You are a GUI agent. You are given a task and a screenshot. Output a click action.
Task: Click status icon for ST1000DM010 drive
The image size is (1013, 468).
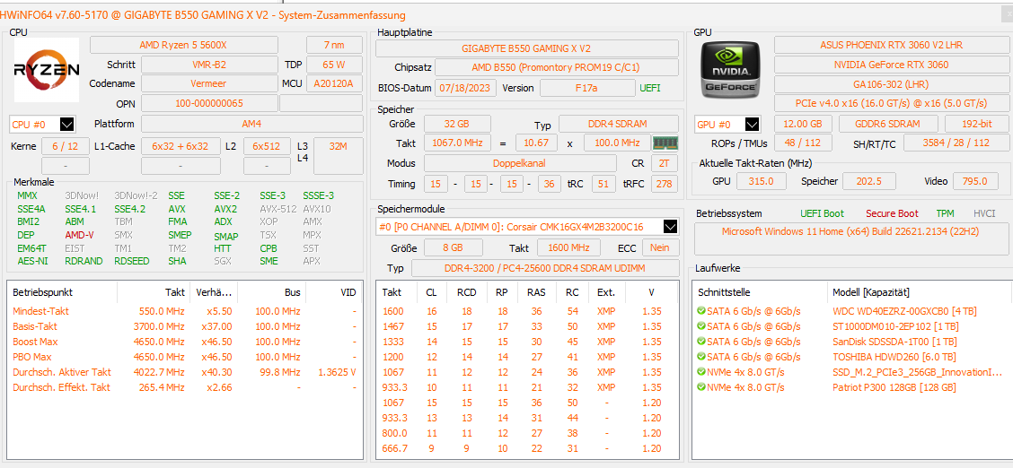(x=701, y=326)
